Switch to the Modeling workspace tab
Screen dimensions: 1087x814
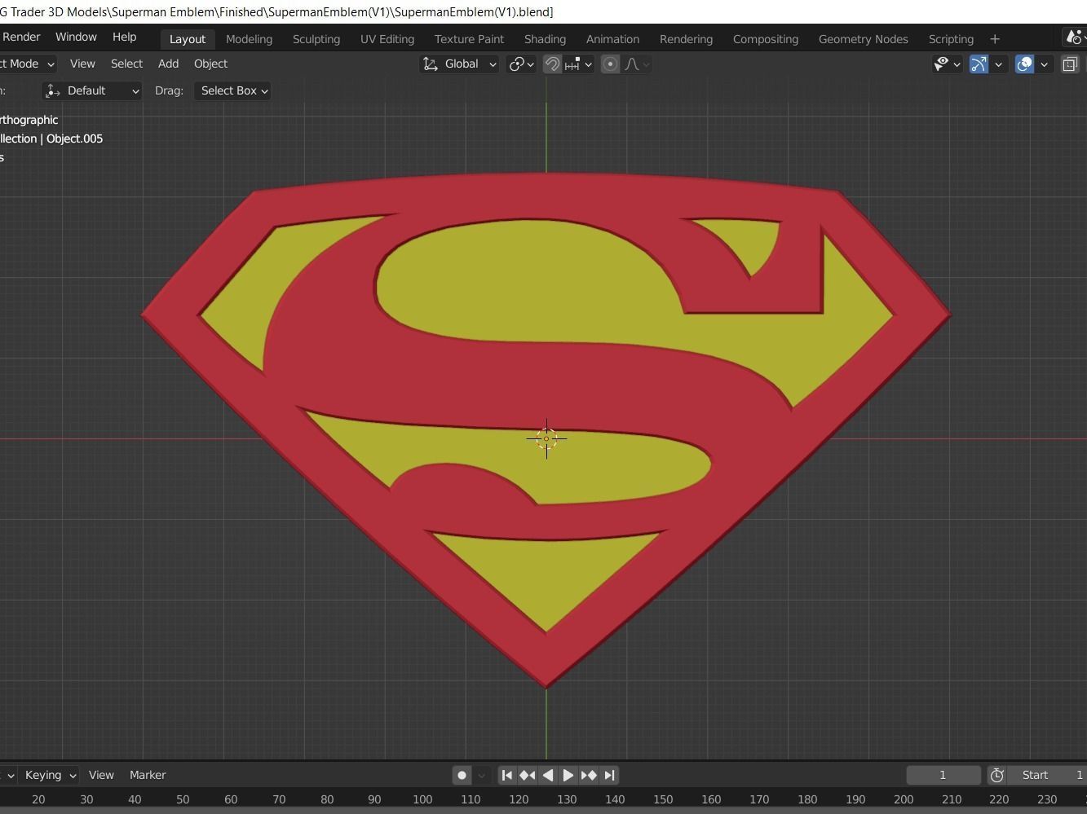click(249, 39)
